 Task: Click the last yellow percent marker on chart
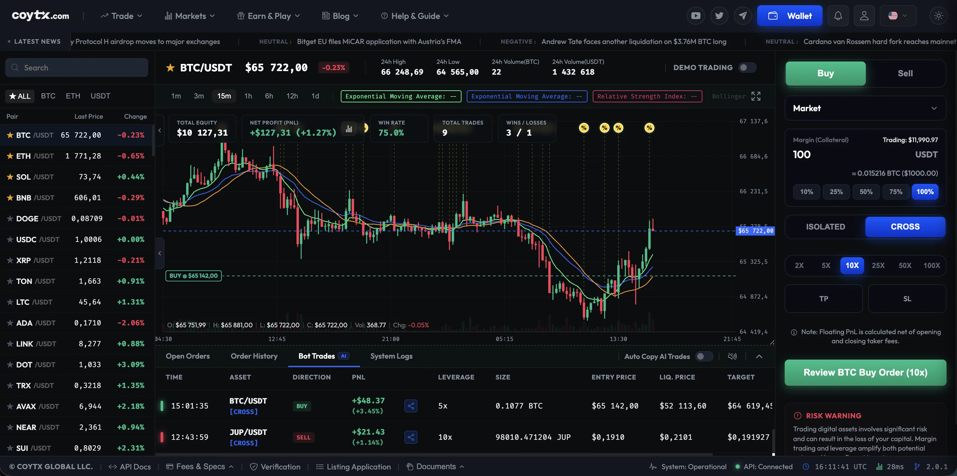coord(649,128)
